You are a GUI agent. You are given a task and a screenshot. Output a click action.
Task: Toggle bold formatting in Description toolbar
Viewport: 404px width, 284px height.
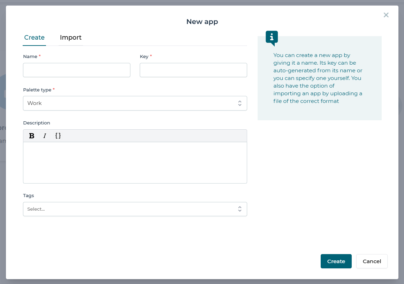pyautogui.click(x=32, y=136)
